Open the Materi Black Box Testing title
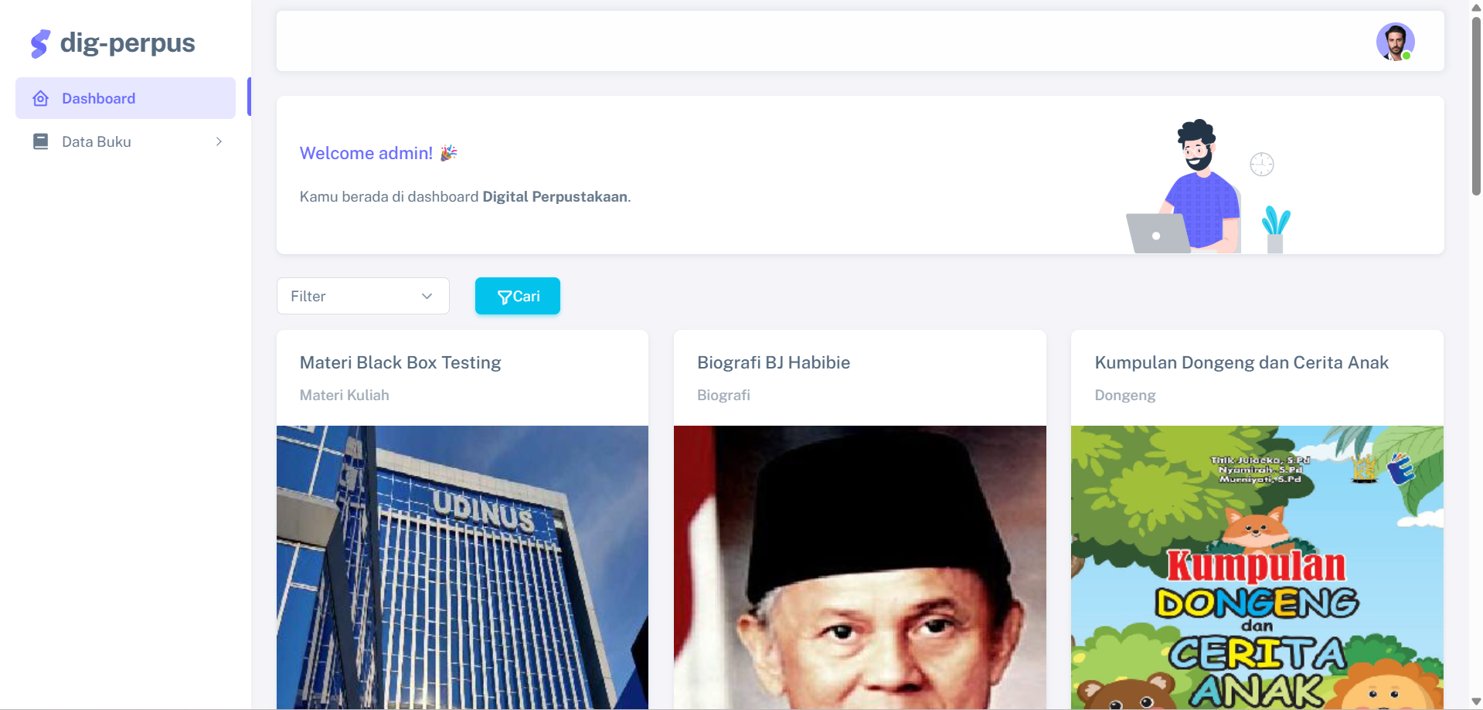This screenshot has width=1483, height=710. click(400, 362)
